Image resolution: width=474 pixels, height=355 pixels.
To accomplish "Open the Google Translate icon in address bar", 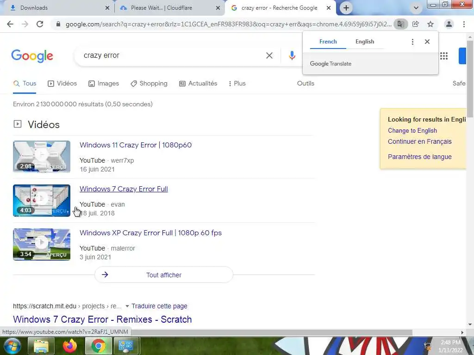I will coord(400,24).
